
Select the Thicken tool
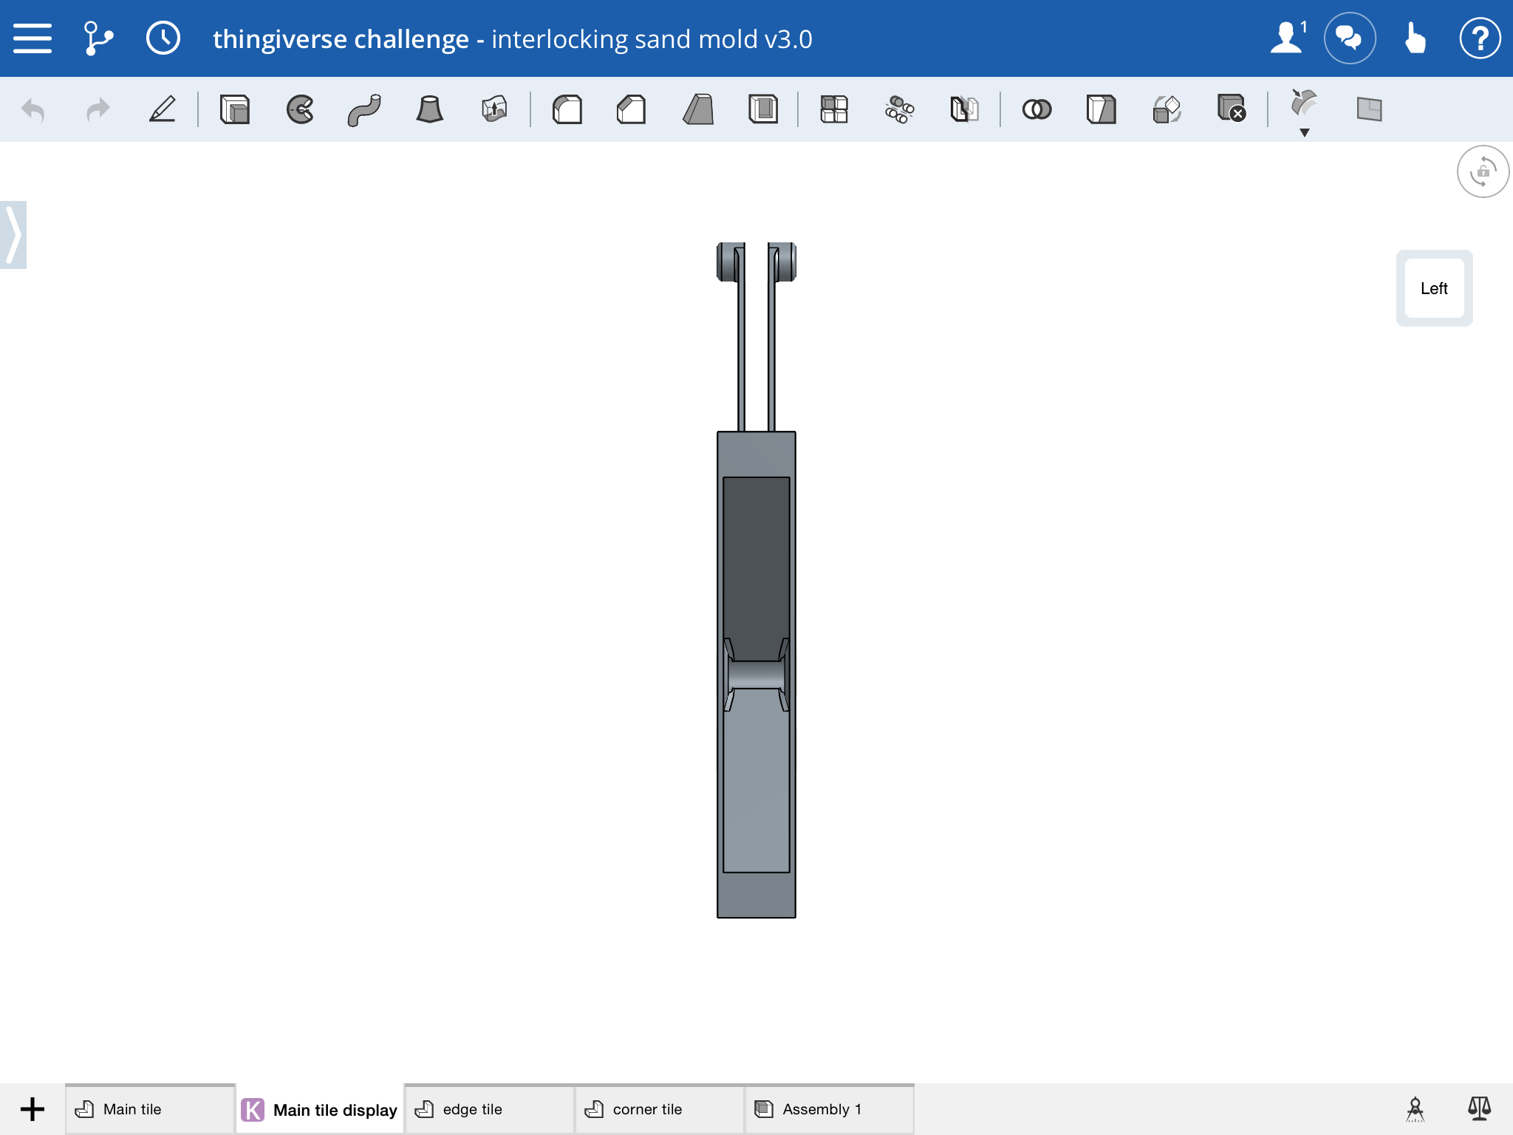tap(494, 109)
